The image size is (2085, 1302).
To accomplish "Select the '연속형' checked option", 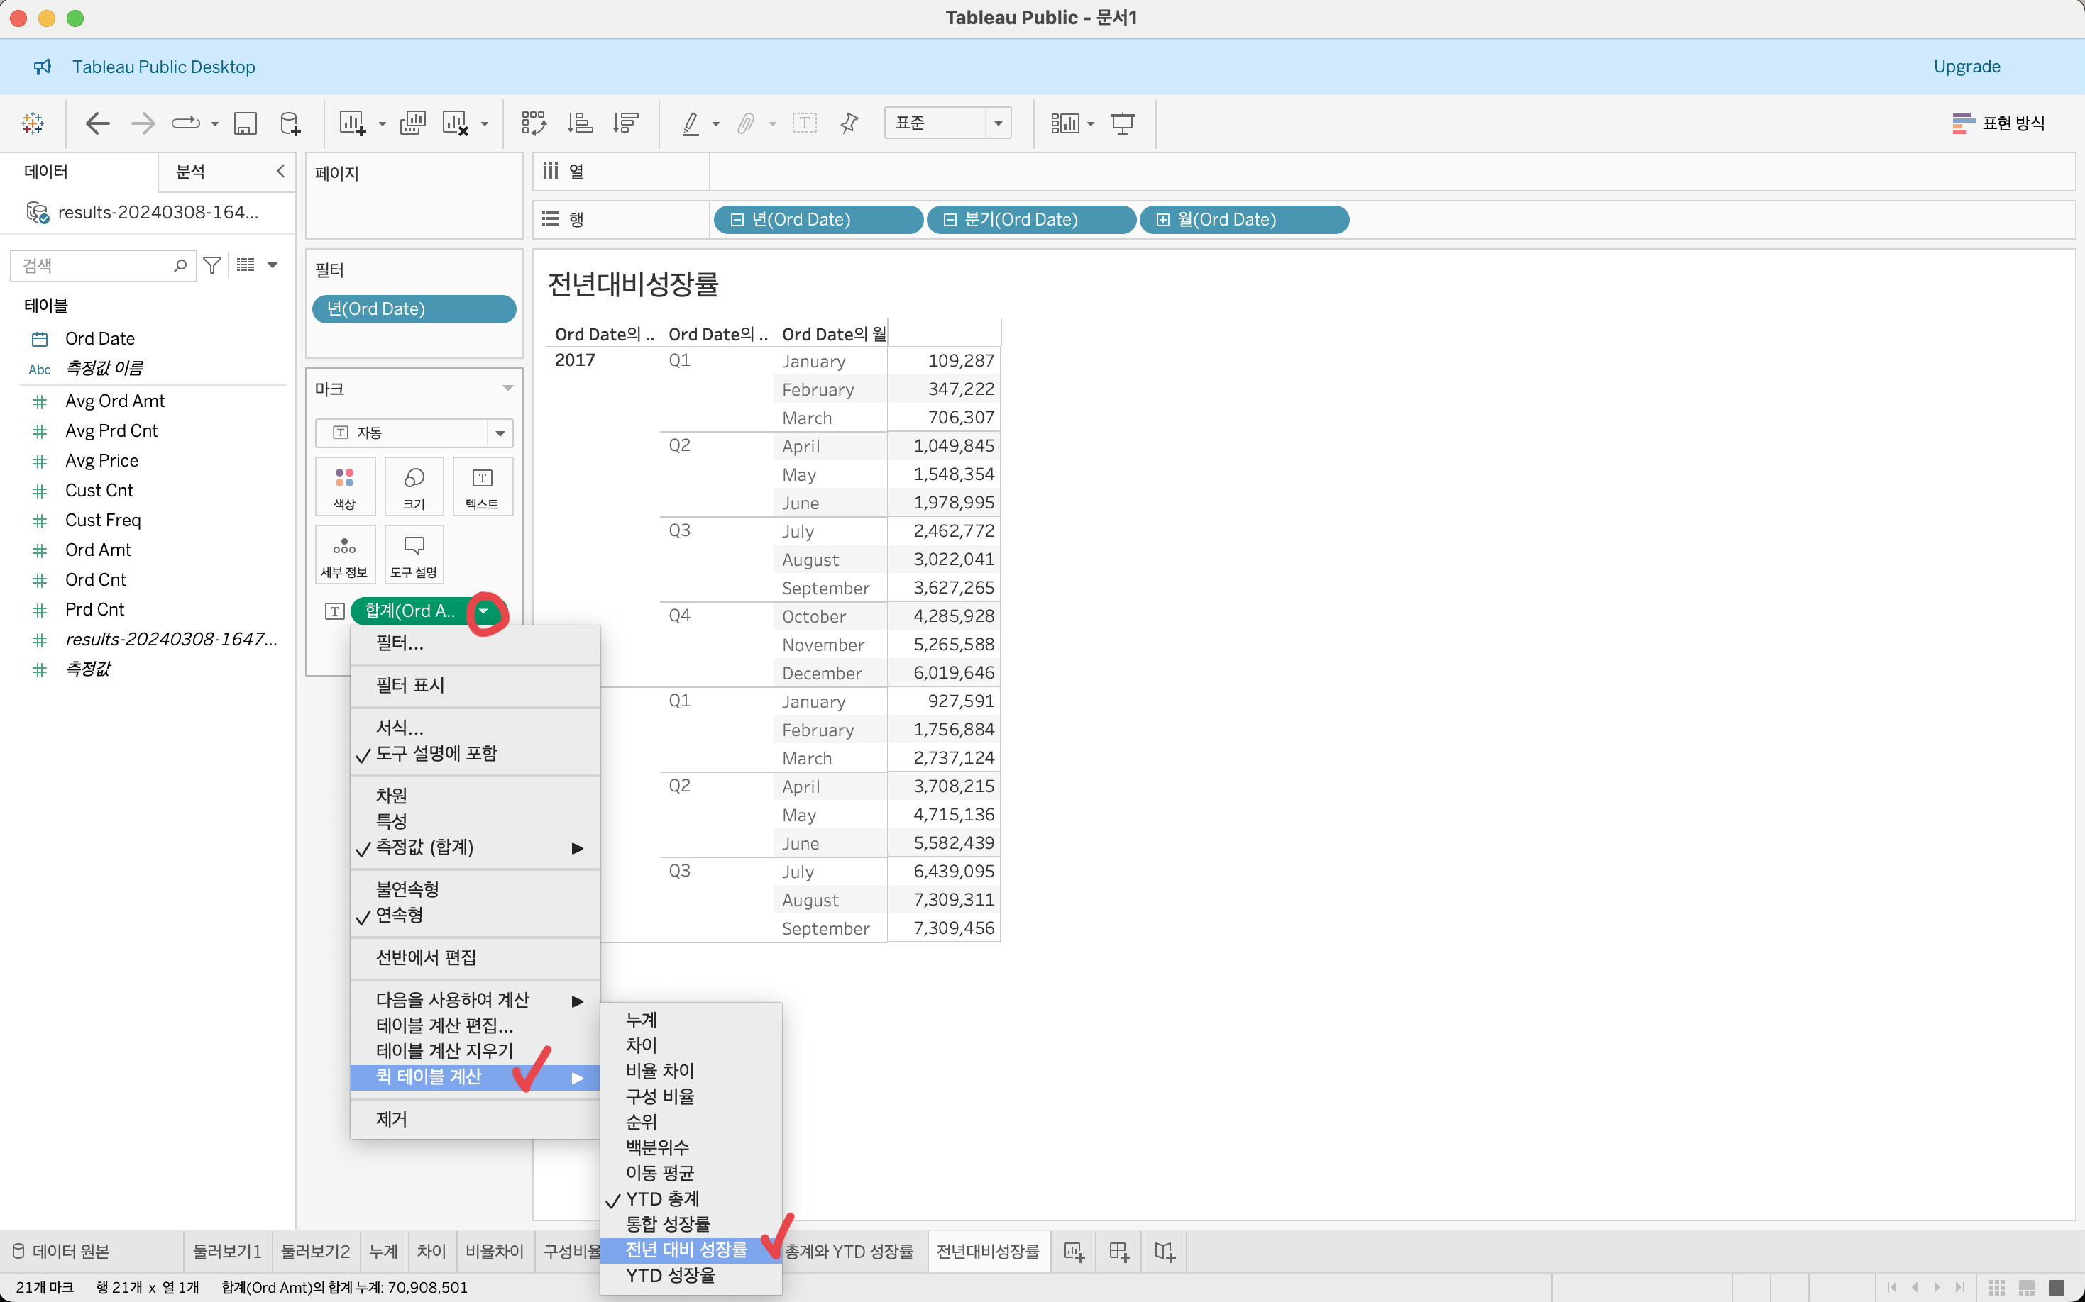I will coord(399,915).
